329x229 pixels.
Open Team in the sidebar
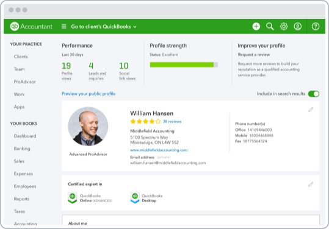click(20, 69)
